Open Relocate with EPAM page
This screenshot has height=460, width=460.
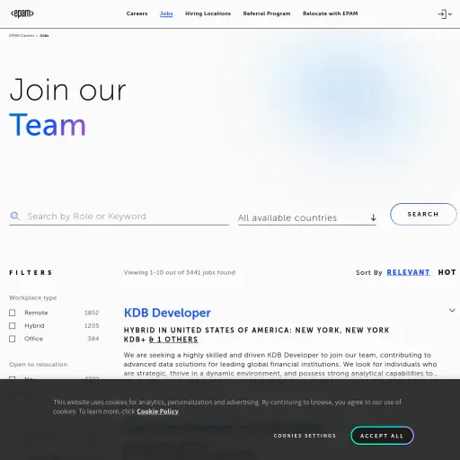click(330, 13)
